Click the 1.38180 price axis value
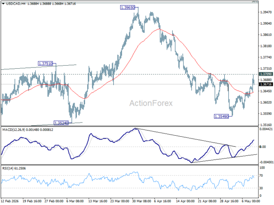Image resolution: width=274 pixels, height=205 pixels. coord(266,46)
